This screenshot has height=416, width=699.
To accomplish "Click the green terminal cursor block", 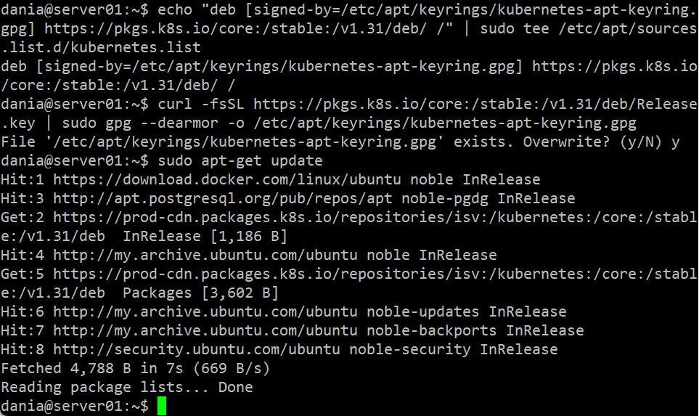I will tap(161, 406).
